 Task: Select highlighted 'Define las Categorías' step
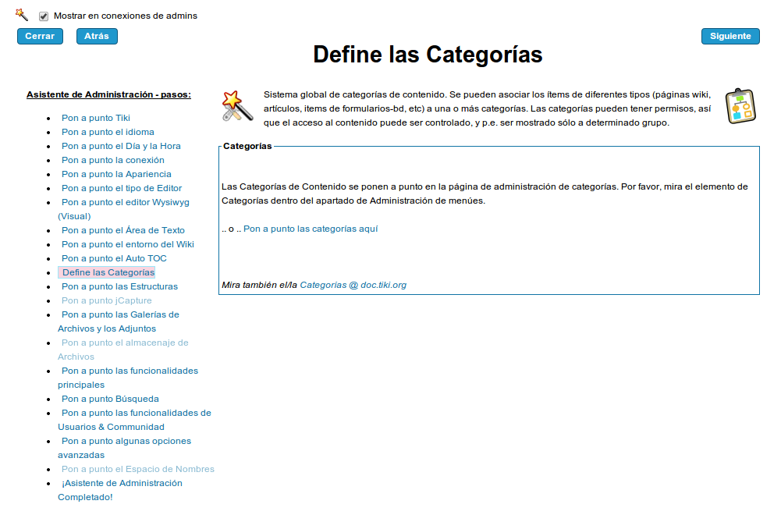(x=108, y=272)
